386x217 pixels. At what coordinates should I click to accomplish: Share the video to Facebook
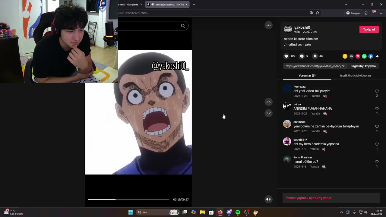click(371, 56)
